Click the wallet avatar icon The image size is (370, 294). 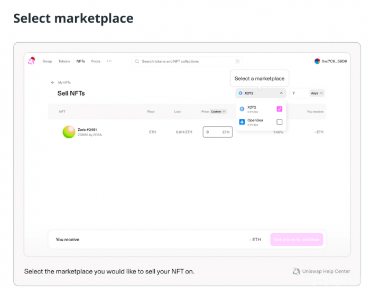[317, 61]
